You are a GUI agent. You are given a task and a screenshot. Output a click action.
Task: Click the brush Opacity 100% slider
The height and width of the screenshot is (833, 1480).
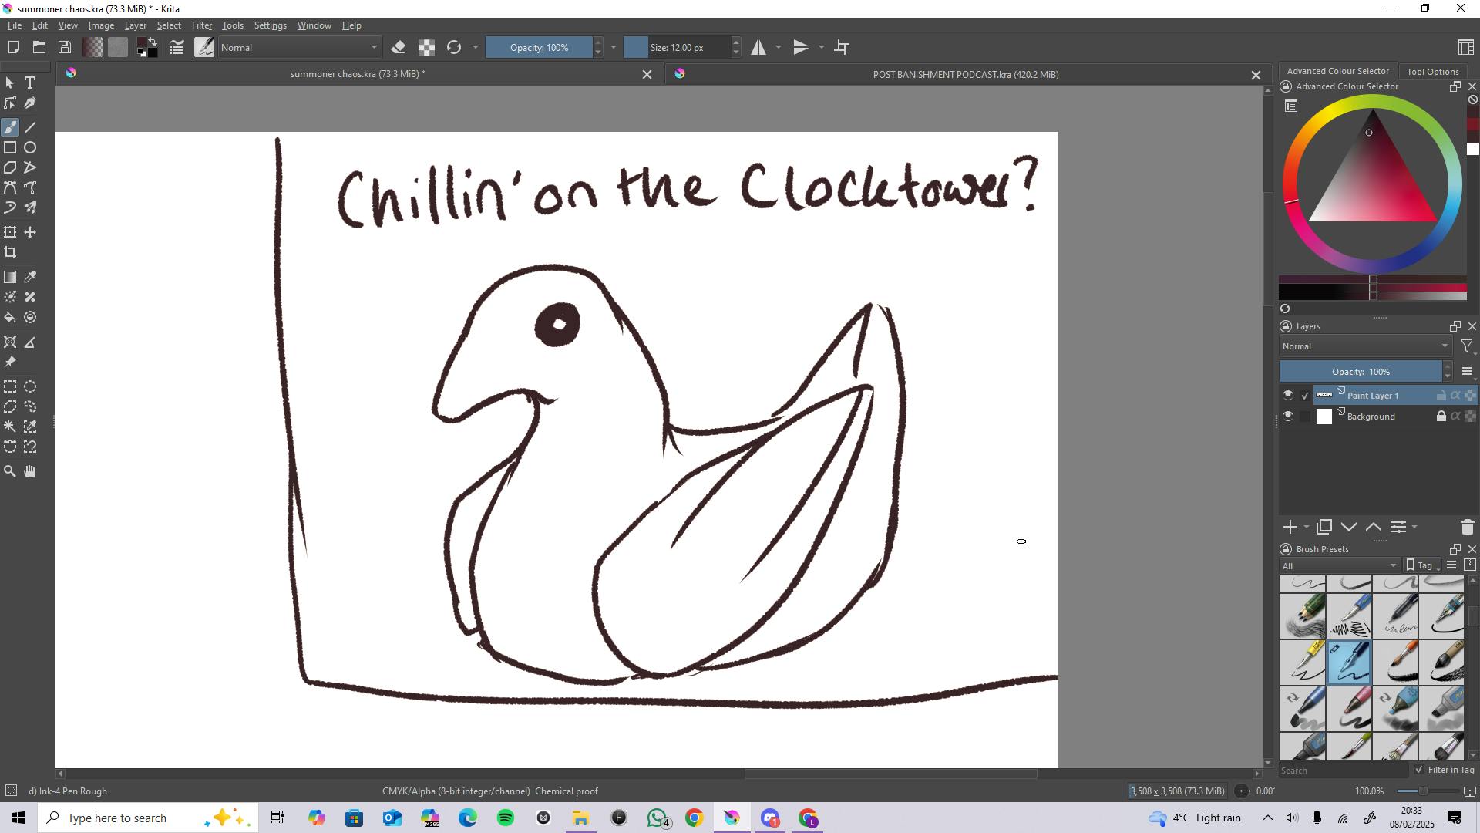pyautogui.click(x=539, y=48)
